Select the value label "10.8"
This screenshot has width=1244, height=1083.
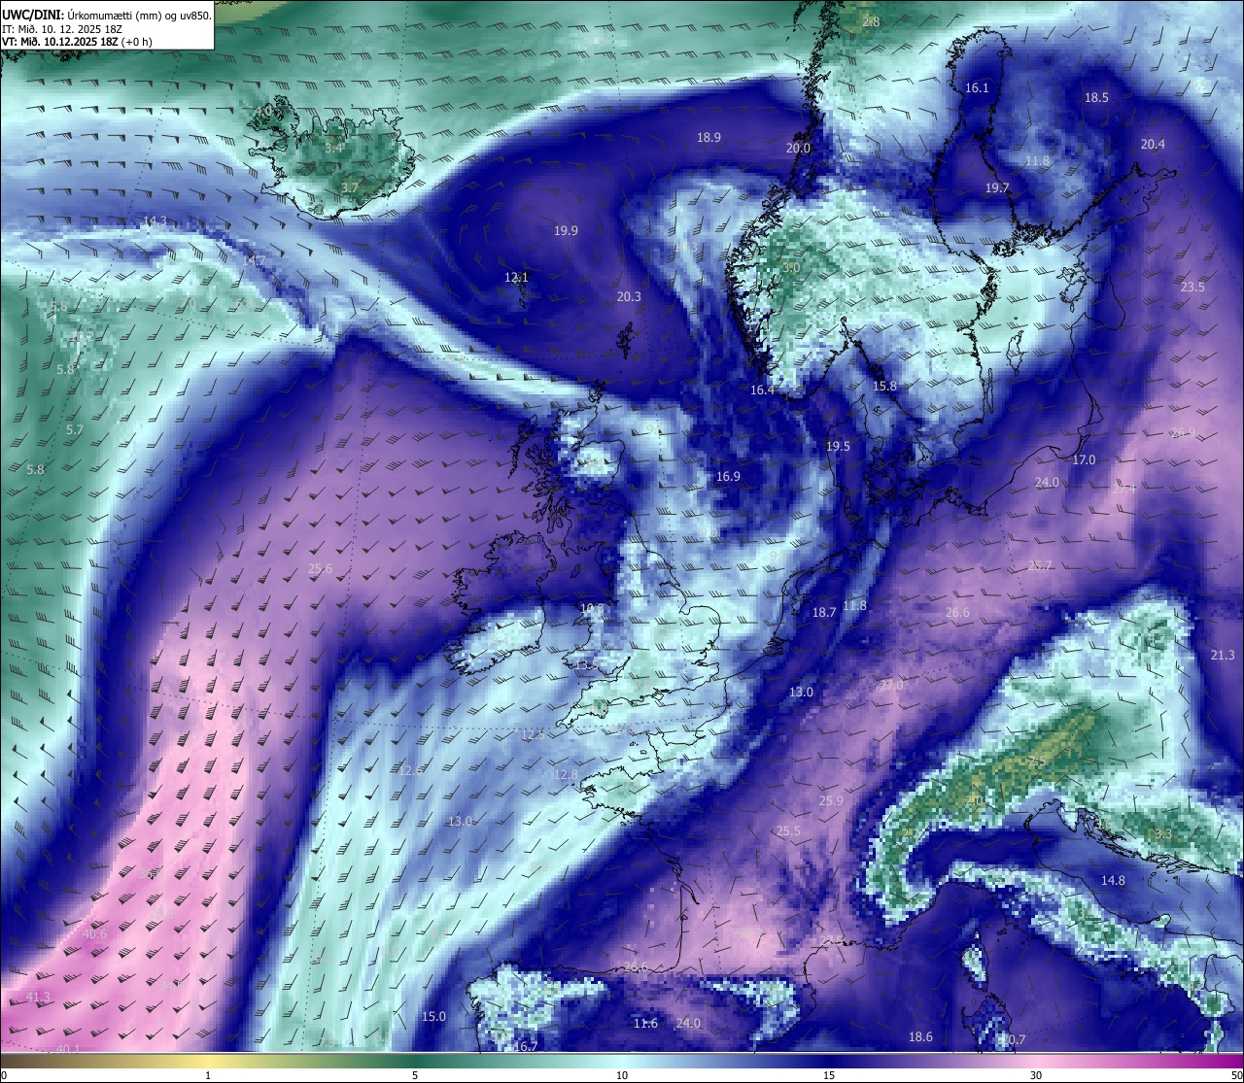pyautogui.click(x=592, y=609)
